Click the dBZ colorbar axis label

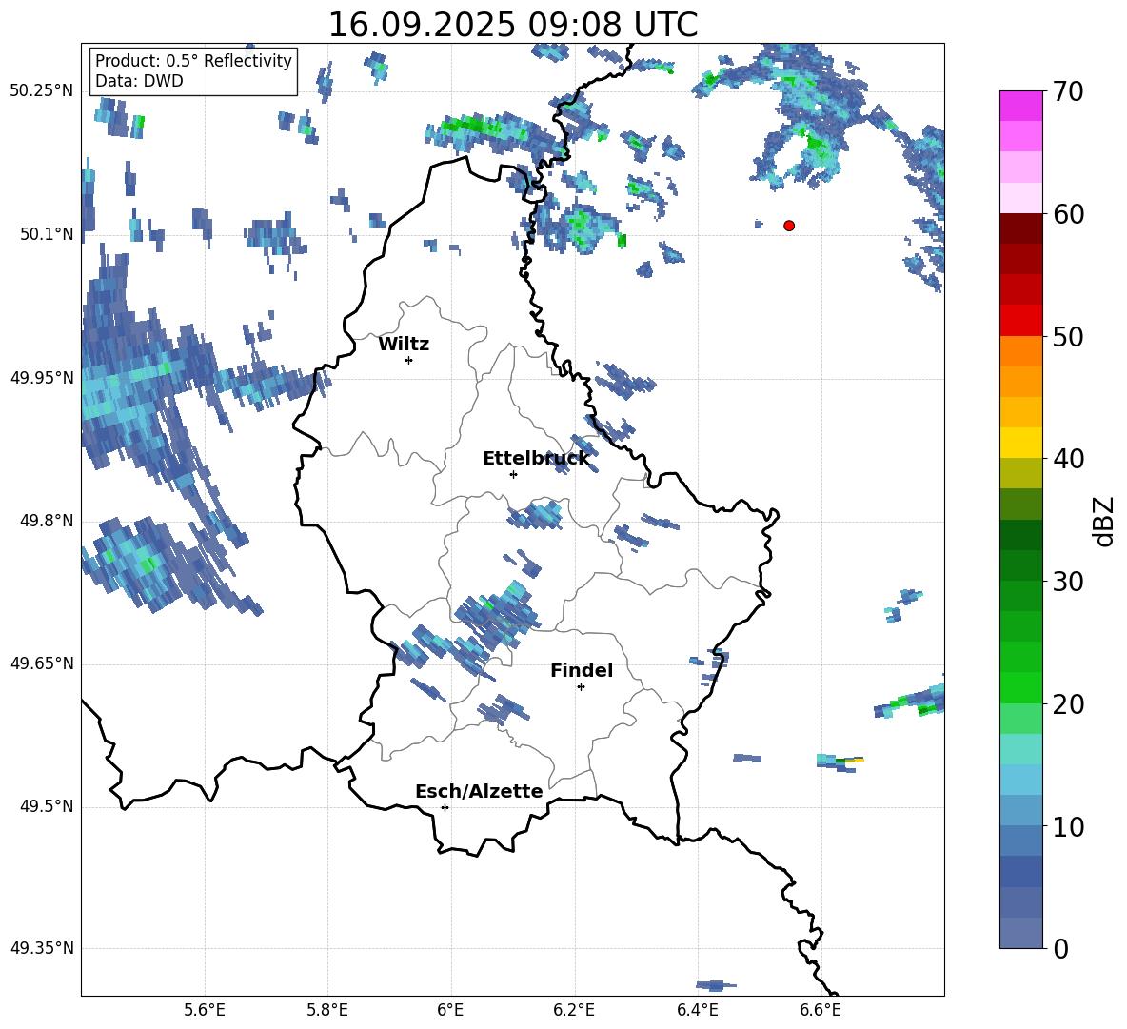pos(1104,521)
